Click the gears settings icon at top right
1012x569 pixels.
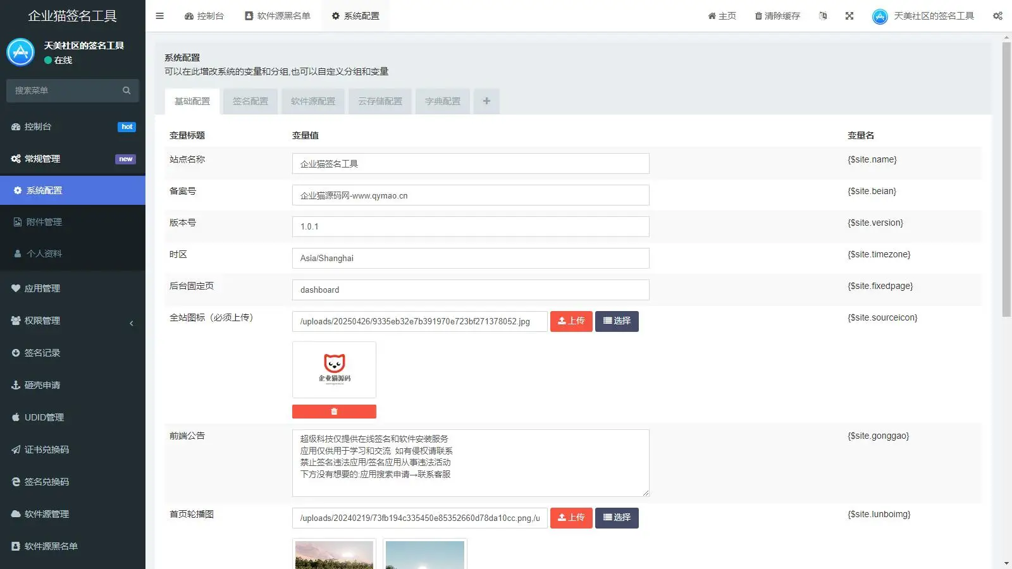tap(997, 16)
